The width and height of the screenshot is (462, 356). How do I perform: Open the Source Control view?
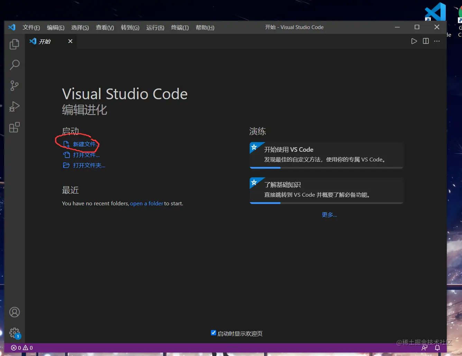tap(14, 86)
